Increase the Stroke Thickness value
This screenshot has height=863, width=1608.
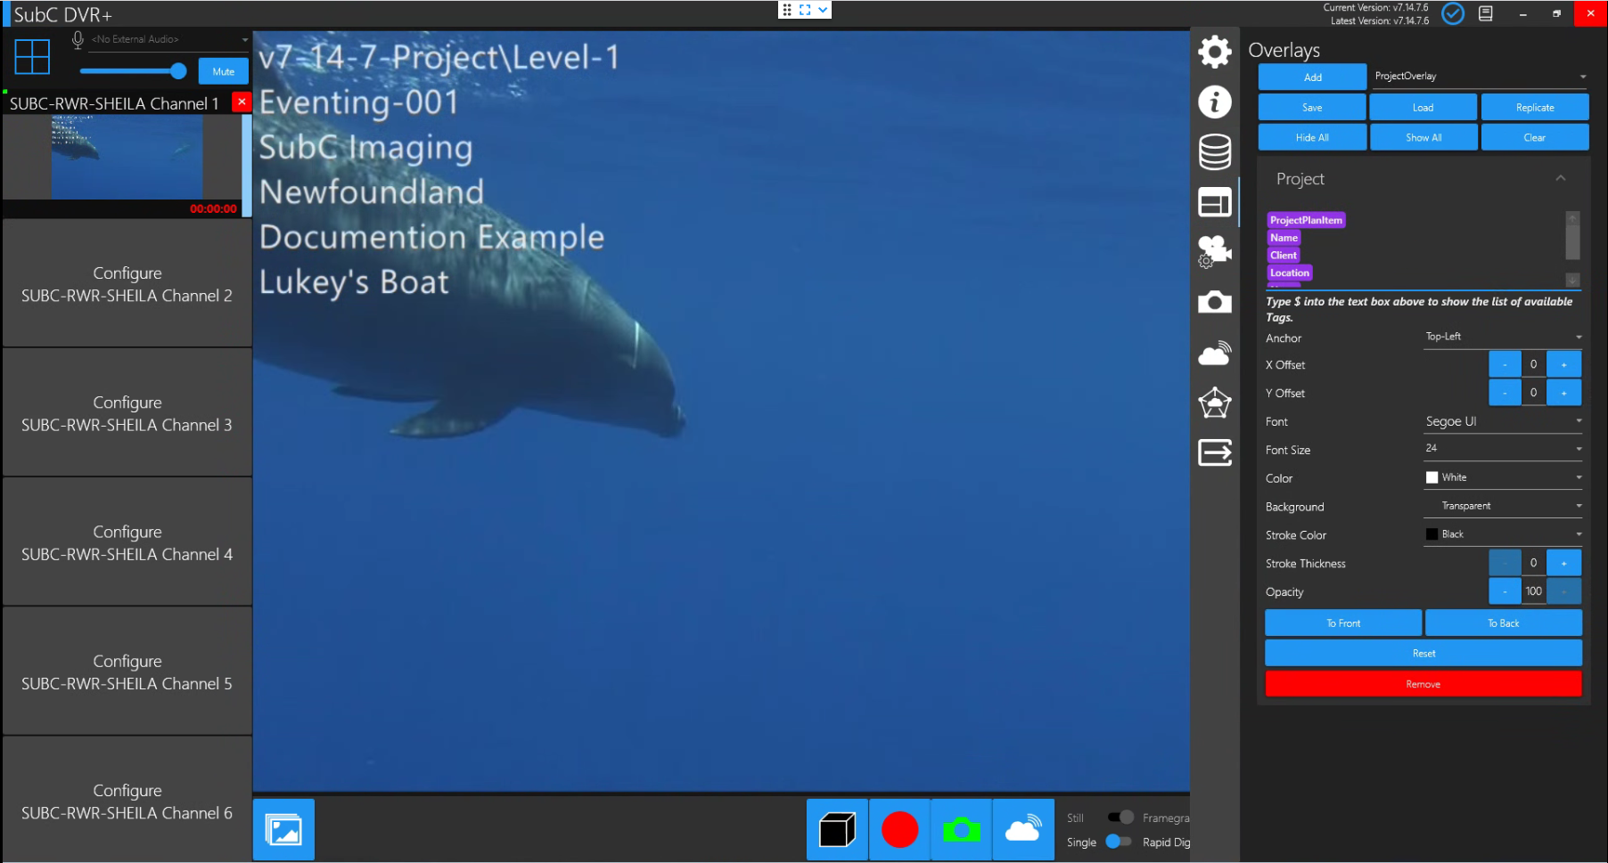[x=1564, y=563]
